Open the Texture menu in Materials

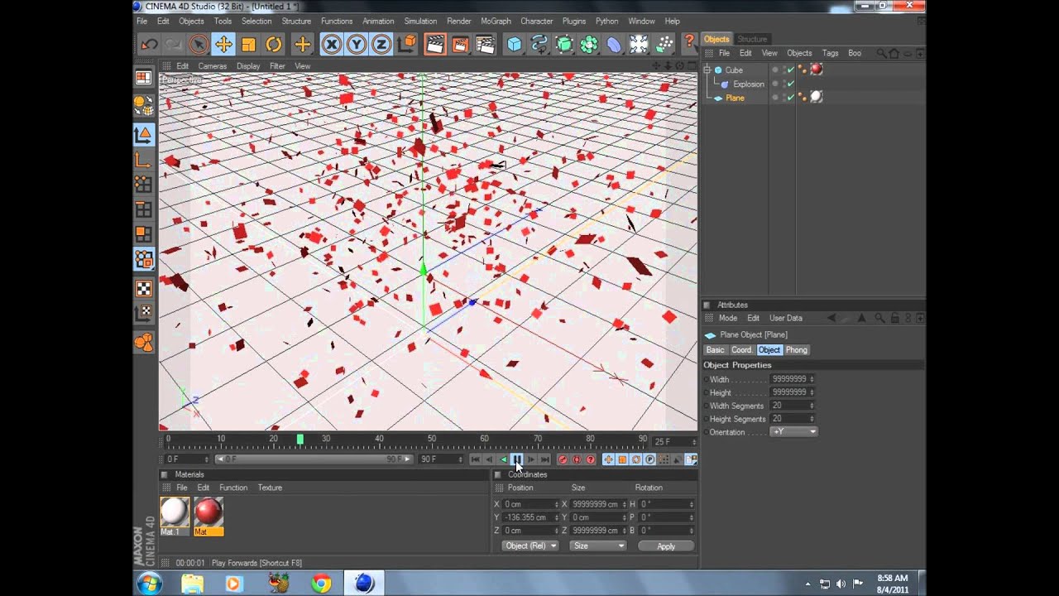[x=270, y=488]
